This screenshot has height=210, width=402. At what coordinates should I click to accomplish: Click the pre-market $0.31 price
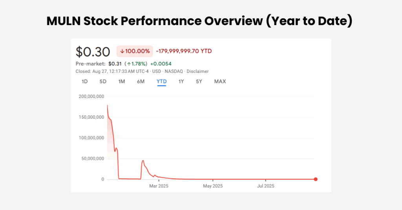[115, 64]
